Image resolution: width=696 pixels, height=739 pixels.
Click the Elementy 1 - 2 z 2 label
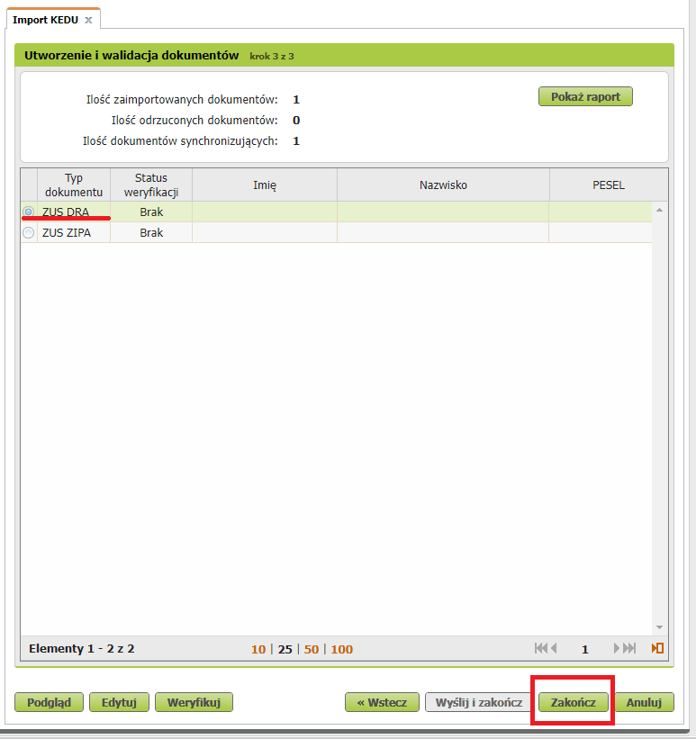[82, 648]
